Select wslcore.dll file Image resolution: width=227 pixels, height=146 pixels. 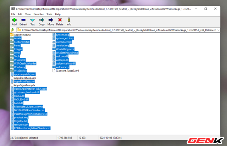[60, 56]
